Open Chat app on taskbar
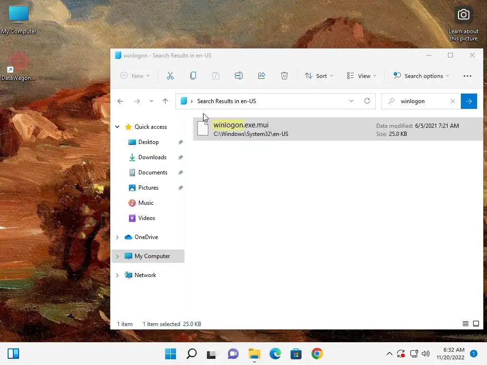Viewport: 487px width, 365px height. [233, 354]
